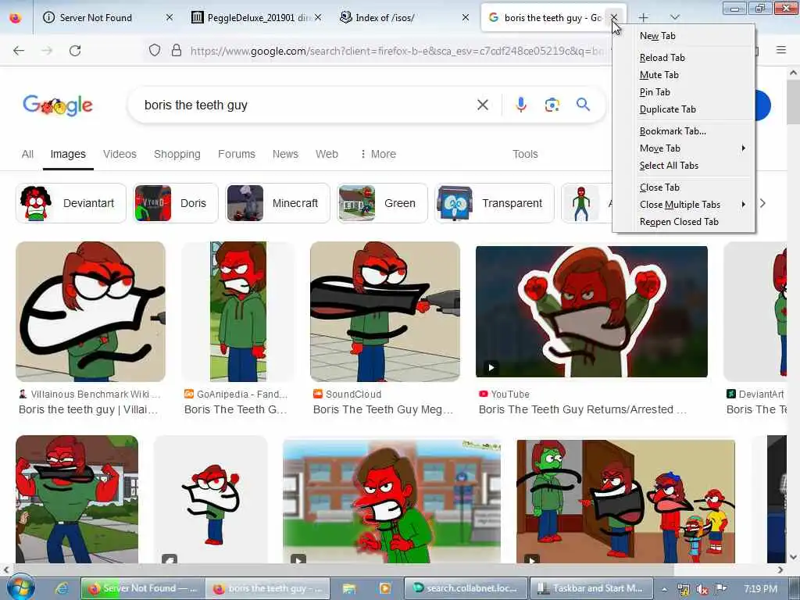Open the media player taskbar icon
Image resolution: width=800 pixels, height=600 pixels.
point(384,588)
